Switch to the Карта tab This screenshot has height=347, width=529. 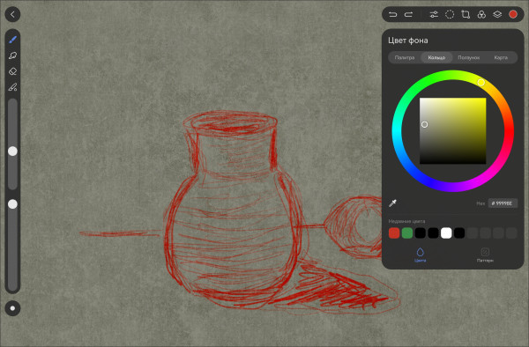click(x=501, y=57)
